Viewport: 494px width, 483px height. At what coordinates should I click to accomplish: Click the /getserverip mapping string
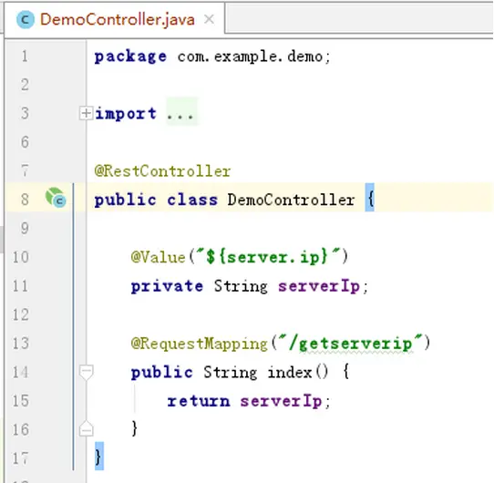[350, 344]
